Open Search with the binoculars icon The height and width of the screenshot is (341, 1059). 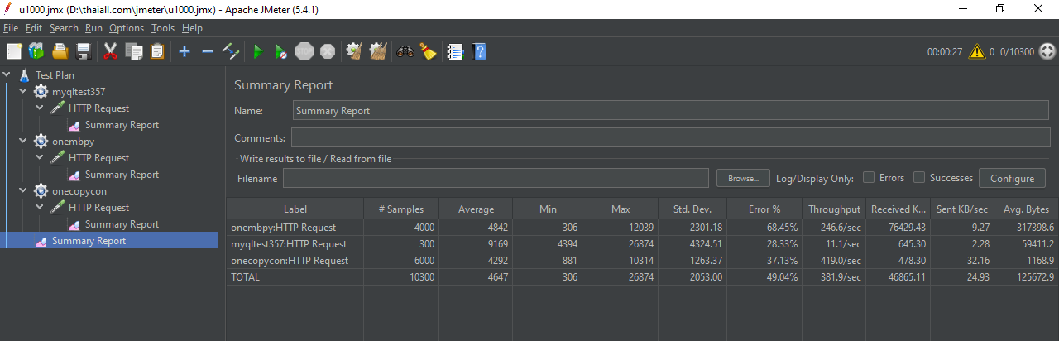pyautogui.click(x=405, y=51)
